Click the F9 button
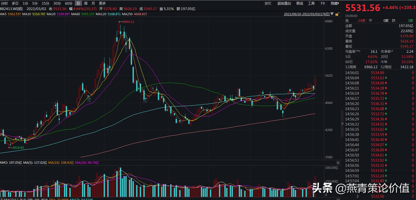The height and width of the screenshot is (200, 416). coord(323,3)
